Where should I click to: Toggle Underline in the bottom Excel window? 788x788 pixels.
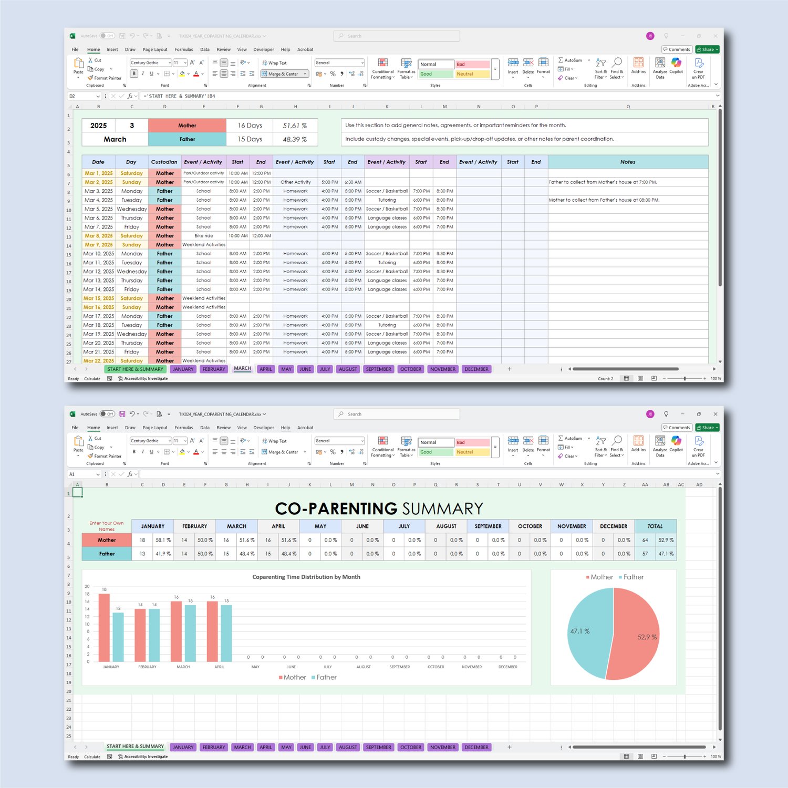coord(152,452)
